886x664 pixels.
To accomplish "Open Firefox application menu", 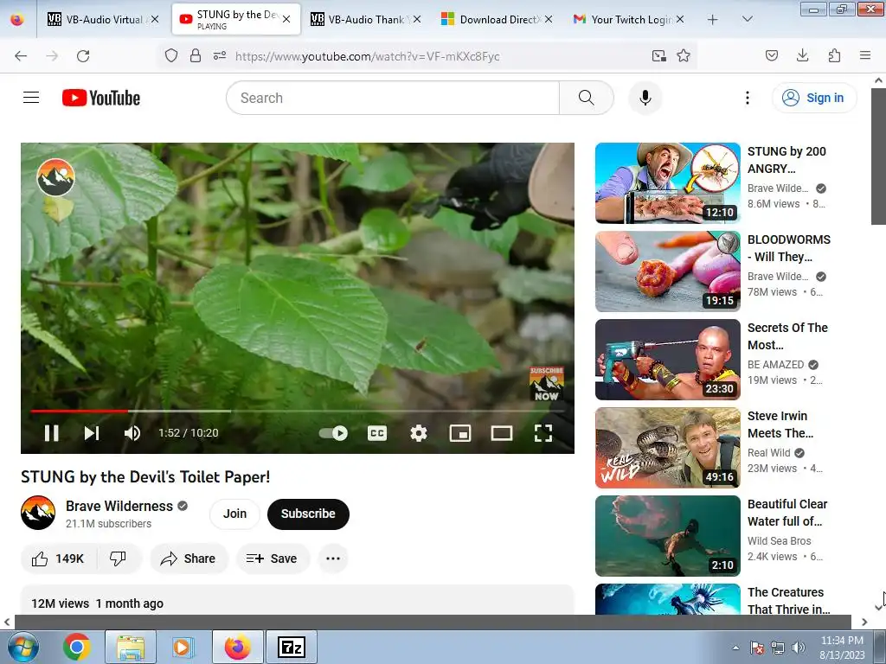I will click(865, 55).
